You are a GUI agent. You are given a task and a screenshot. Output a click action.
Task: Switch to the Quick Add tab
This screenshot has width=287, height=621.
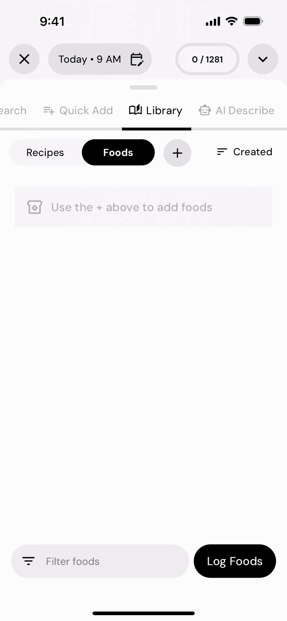pyautogui.click(x=78, y=111)
